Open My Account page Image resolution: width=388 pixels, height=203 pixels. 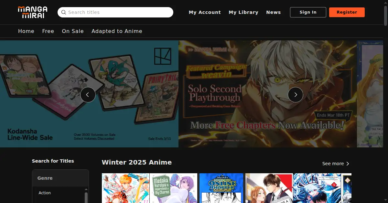pyautogui.click(x=205, y=12)
